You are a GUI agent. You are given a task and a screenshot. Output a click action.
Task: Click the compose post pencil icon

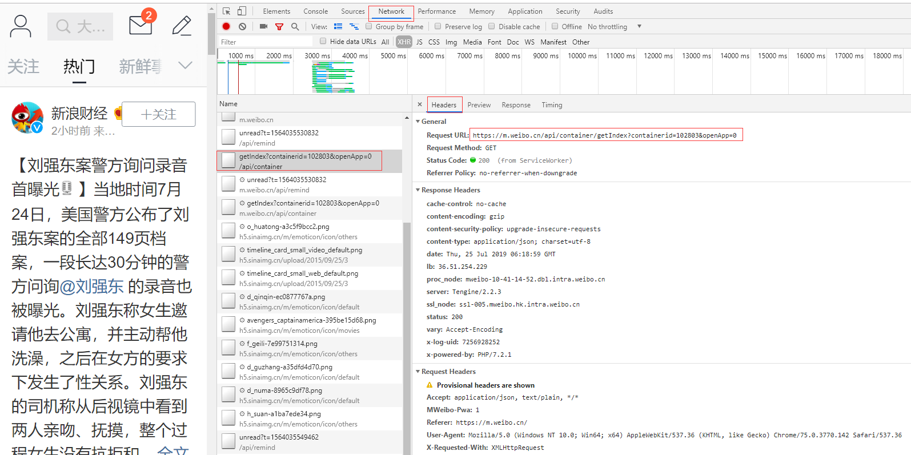(182, 26)
